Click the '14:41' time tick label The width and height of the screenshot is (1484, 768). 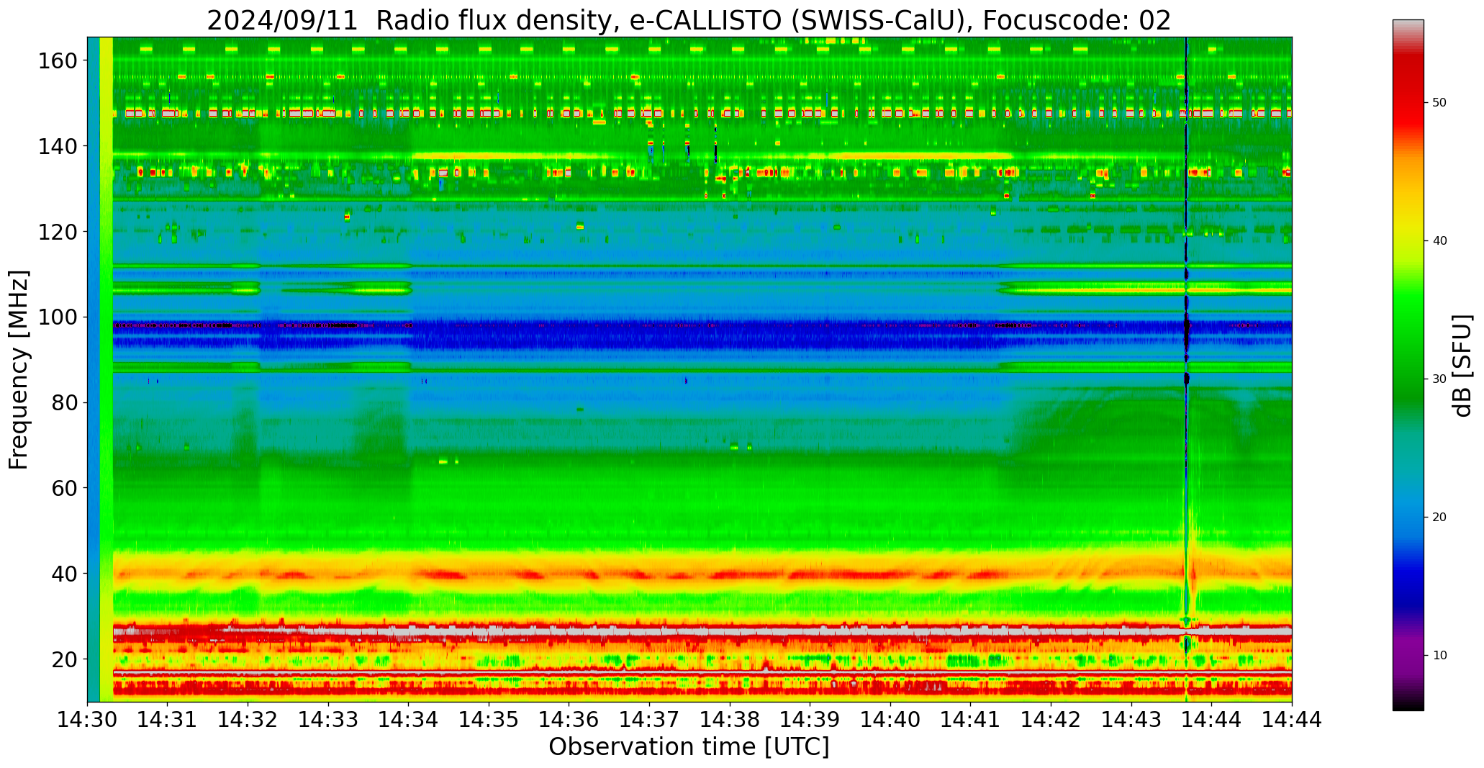click(970, 719)
